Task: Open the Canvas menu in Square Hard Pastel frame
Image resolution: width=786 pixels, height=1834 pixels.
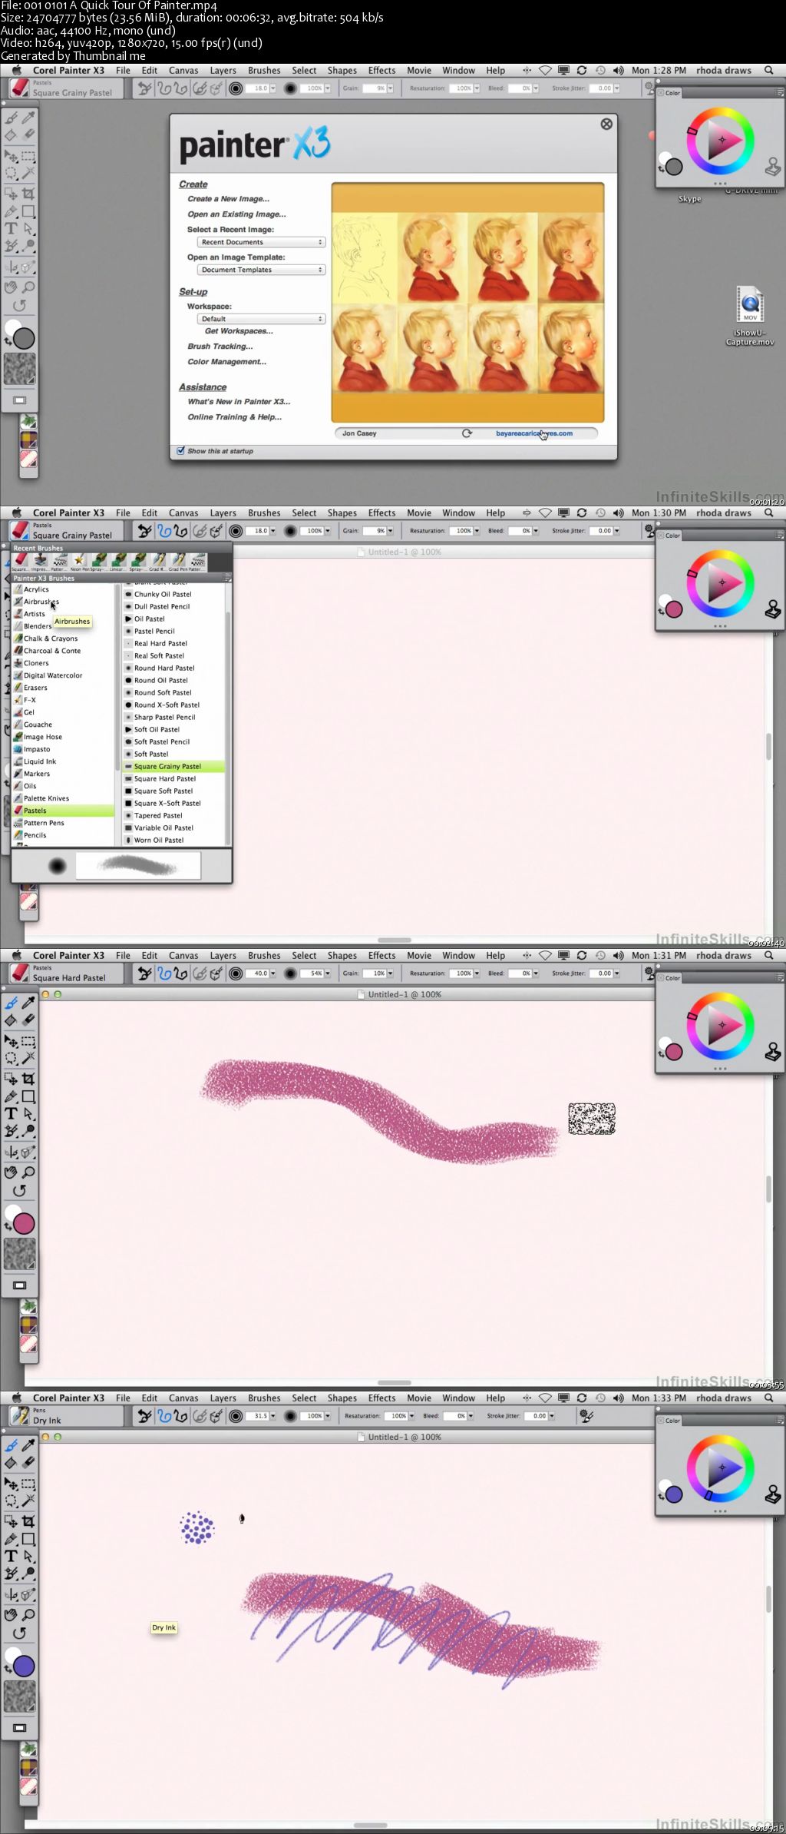Action: [x=183, y=956]
